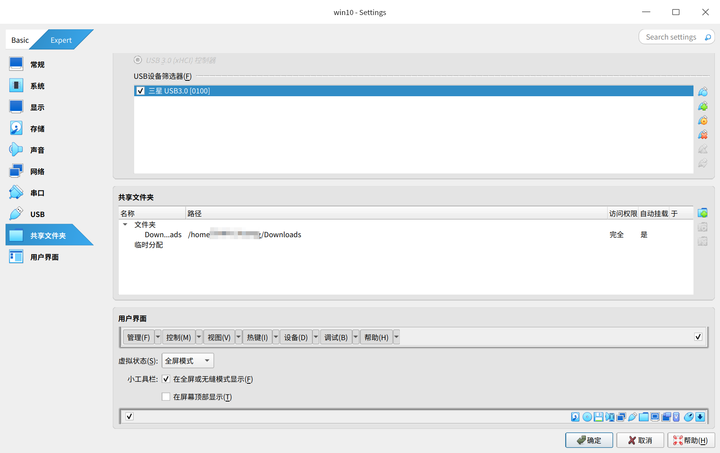
Task: Collapse the 文件夹 tree node
Action: (x=125, y=225)
